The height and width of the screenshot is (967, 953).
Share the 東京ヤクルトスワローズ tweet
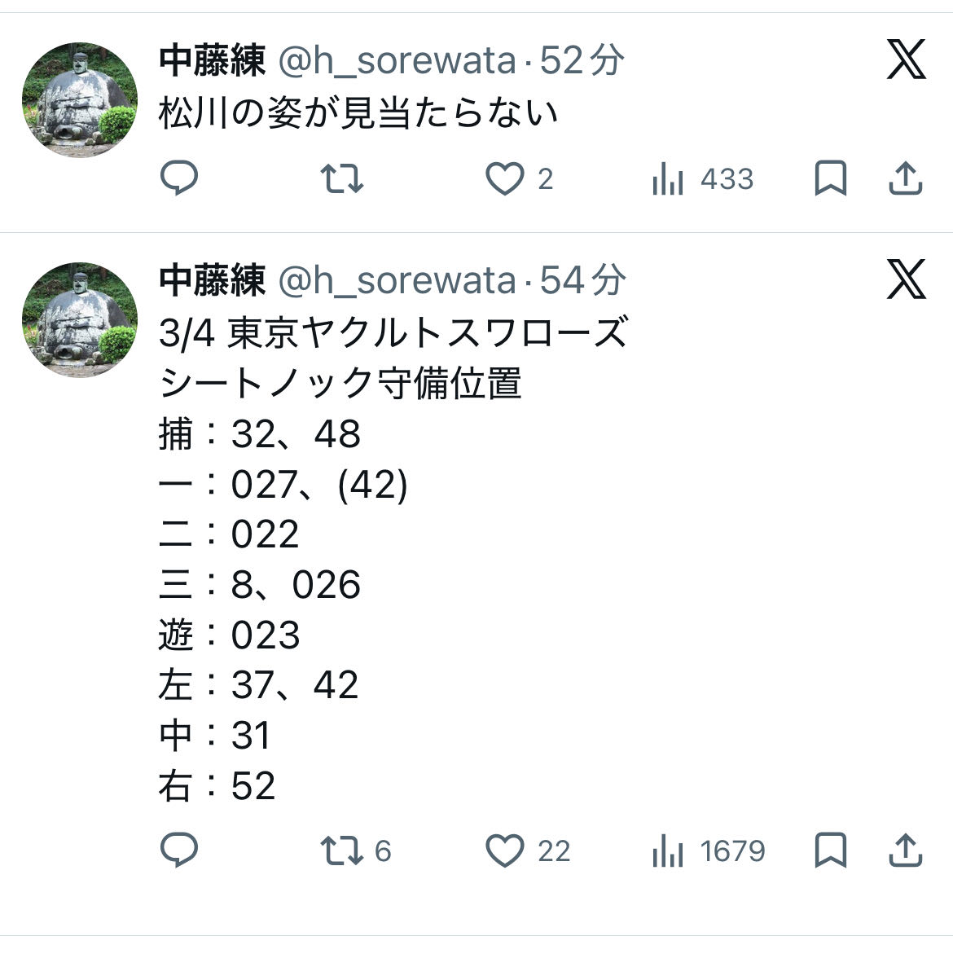point(904,851)
